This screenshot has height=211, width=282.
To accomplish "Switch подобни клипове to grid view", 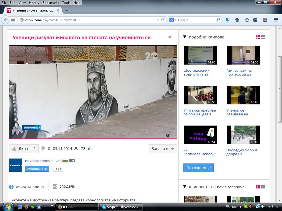I will 258,37.
